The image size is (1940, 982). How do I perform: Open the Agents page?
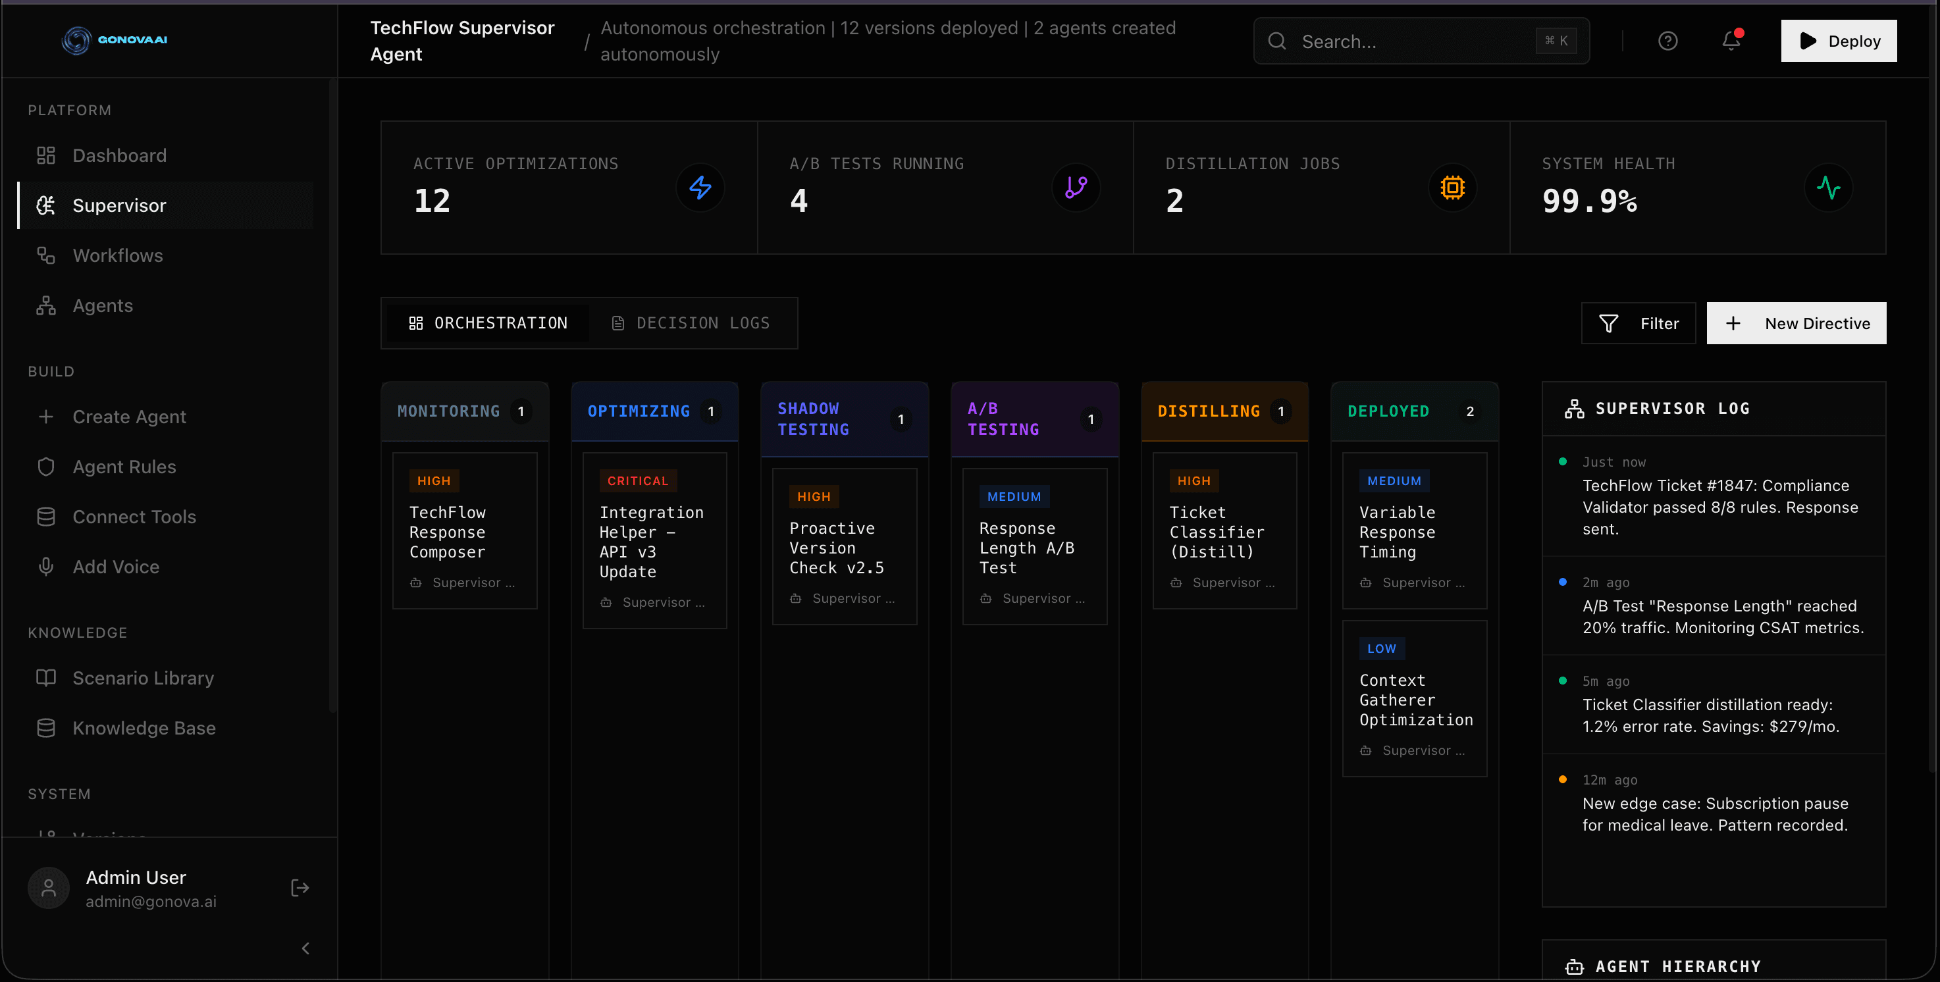pyautogui.click(x=103, y=305)
